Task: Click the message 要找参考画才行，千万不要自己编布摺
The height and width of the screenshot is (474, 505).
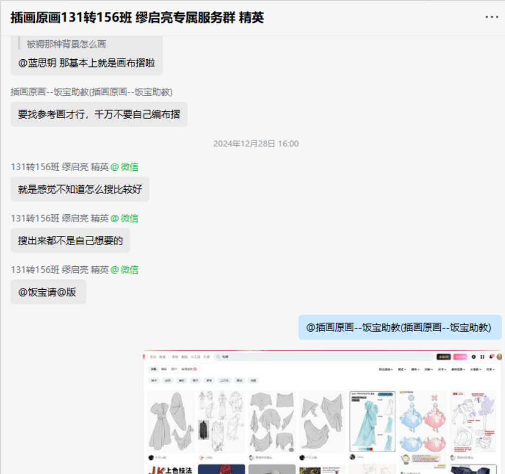Action: (99, 115)
